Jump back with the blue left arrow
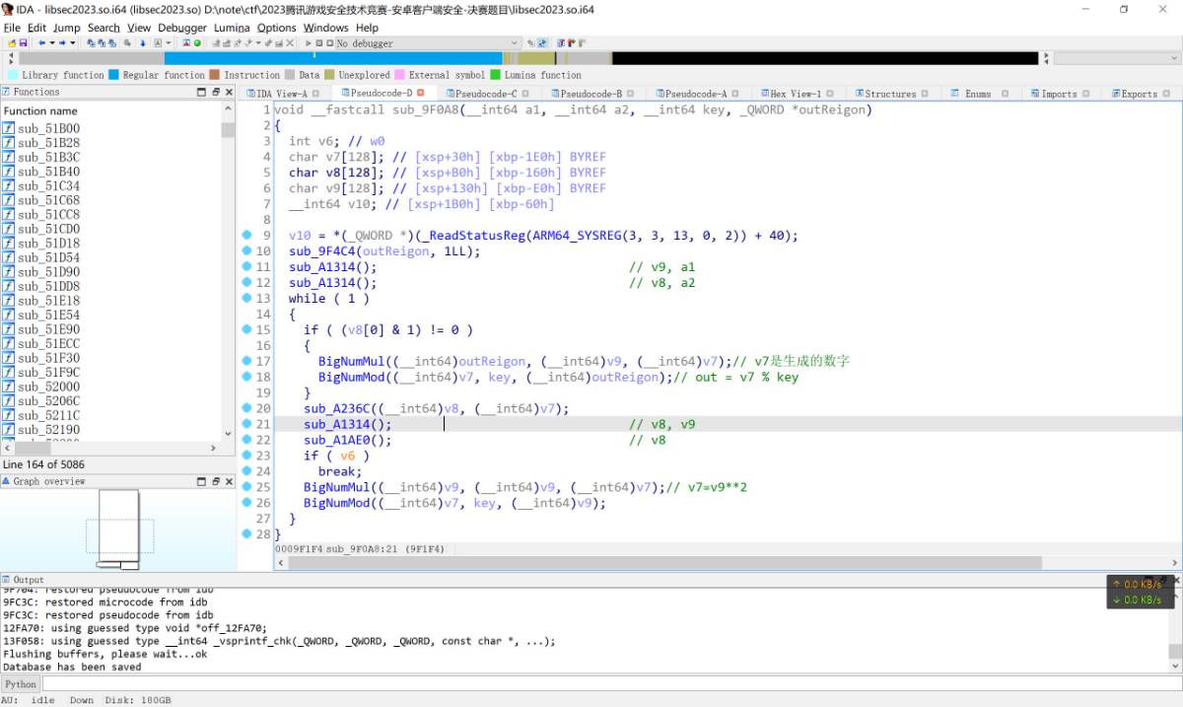This screenshot has width=1183, height=707. [40, 43]
